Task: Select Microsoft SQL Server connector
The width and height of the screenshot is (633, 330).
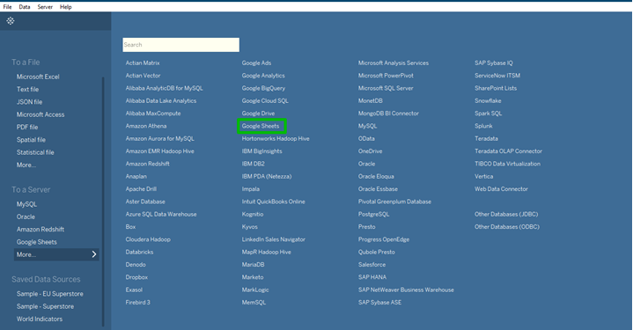Action: tap(386, 88)
